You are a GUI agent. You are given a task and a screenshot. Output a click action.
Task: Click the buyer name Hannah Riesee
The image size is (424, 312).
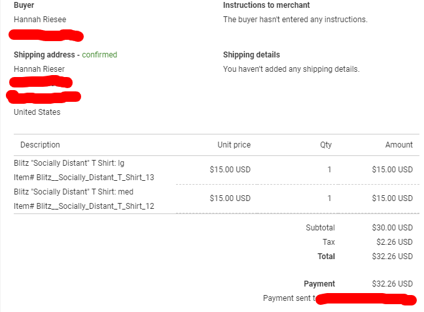click(39, 20)
